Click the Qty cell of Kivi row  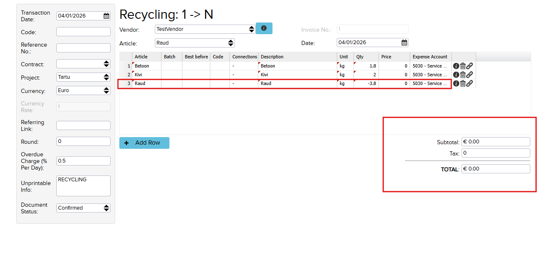[x=366, y=75]
